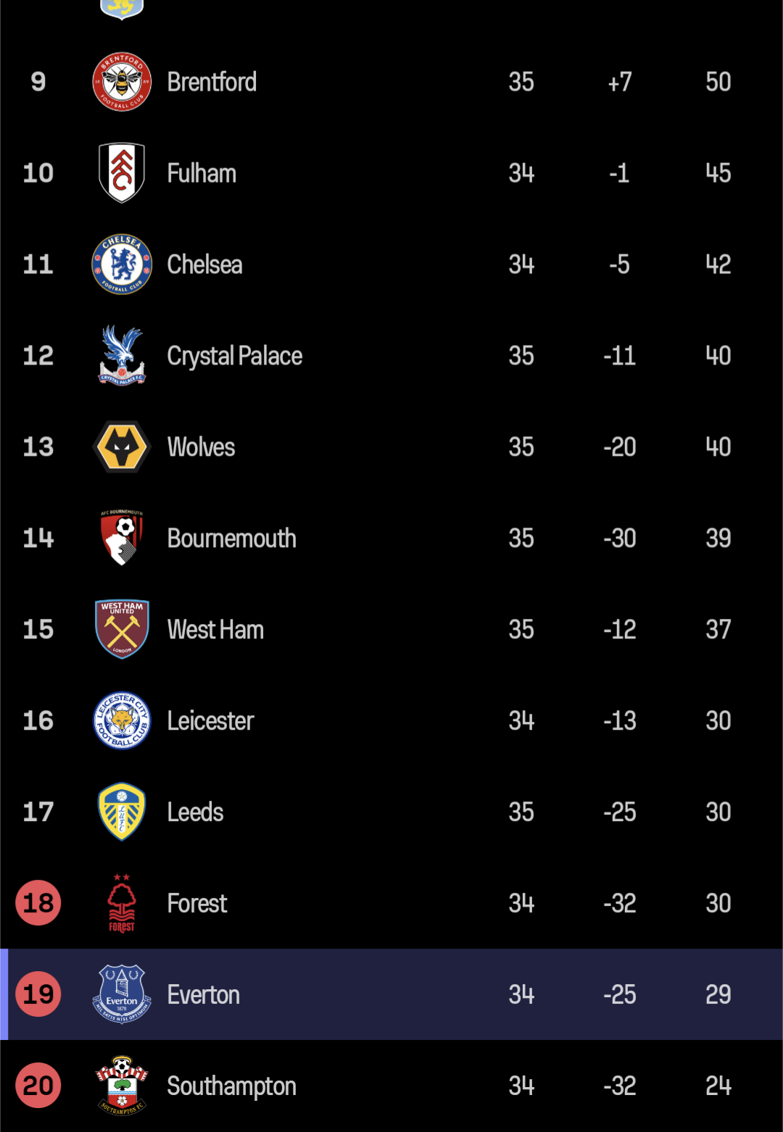The height and width of the screenshot is (1132, 783).
Task: Select the Southampton club badge
Action: [122, 1086]
